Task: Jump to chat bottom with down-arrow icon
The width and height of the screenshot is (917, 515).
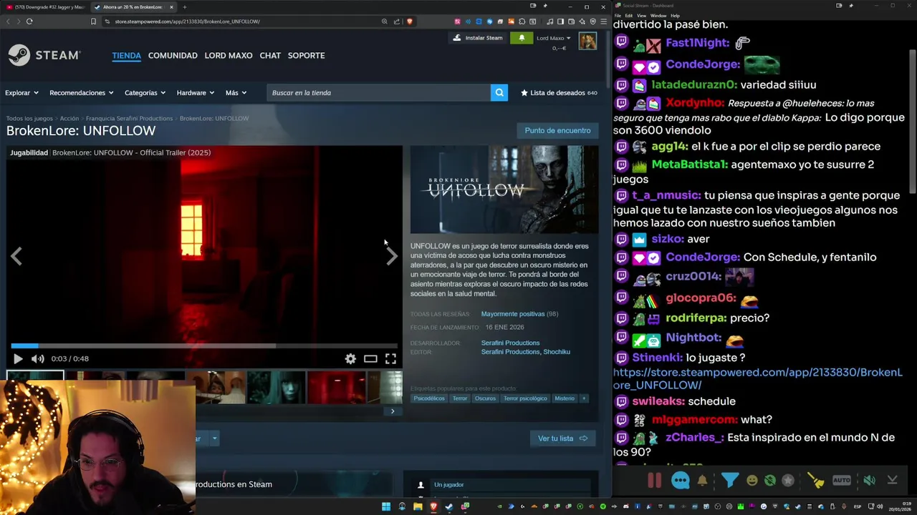Action: pyautogui.click(x=892, y=481)
